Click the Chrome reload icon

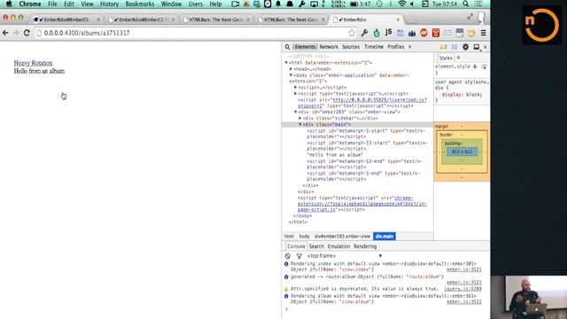pos(27,33)
